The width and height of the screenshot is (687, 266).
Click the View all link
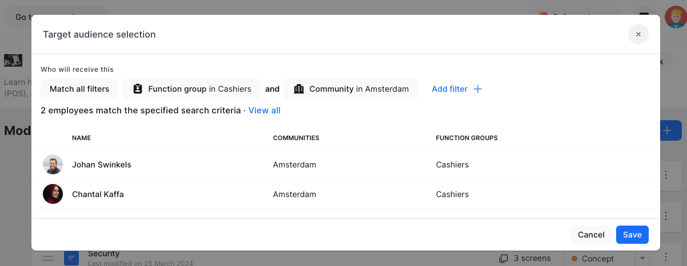264,111
